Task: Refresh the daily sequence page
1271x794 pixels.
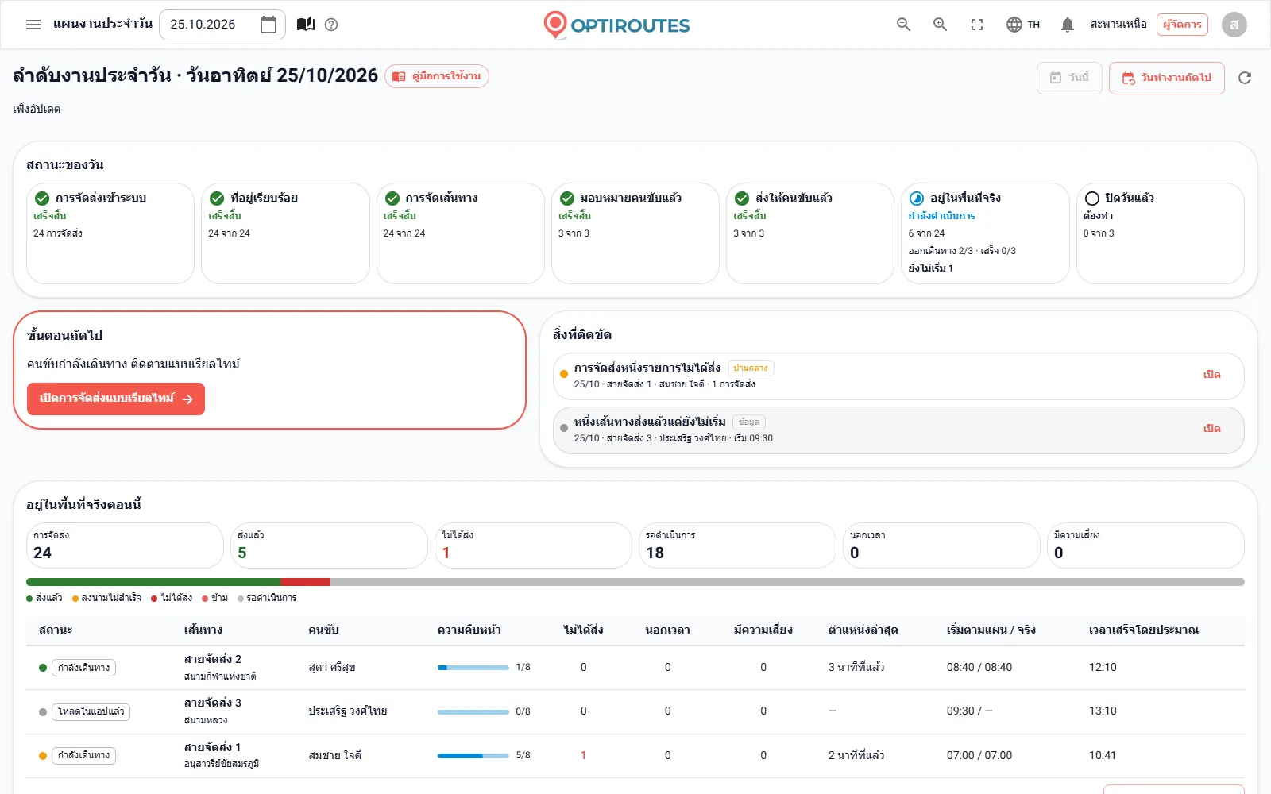Action: point(1245,78)
